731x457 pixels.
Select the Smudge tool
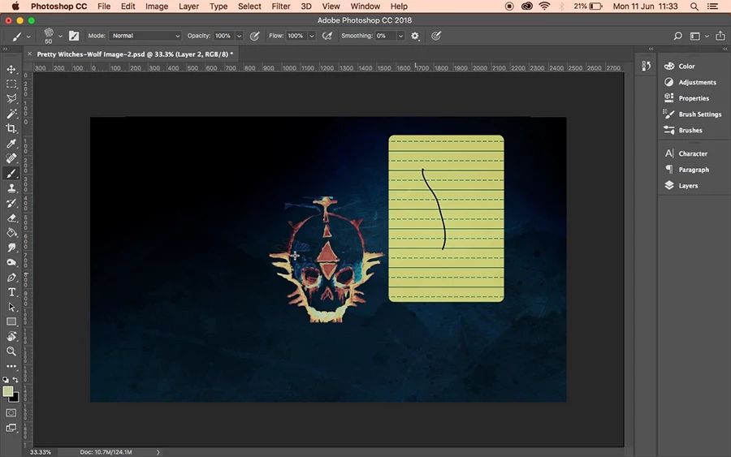[x=11, y=248]
